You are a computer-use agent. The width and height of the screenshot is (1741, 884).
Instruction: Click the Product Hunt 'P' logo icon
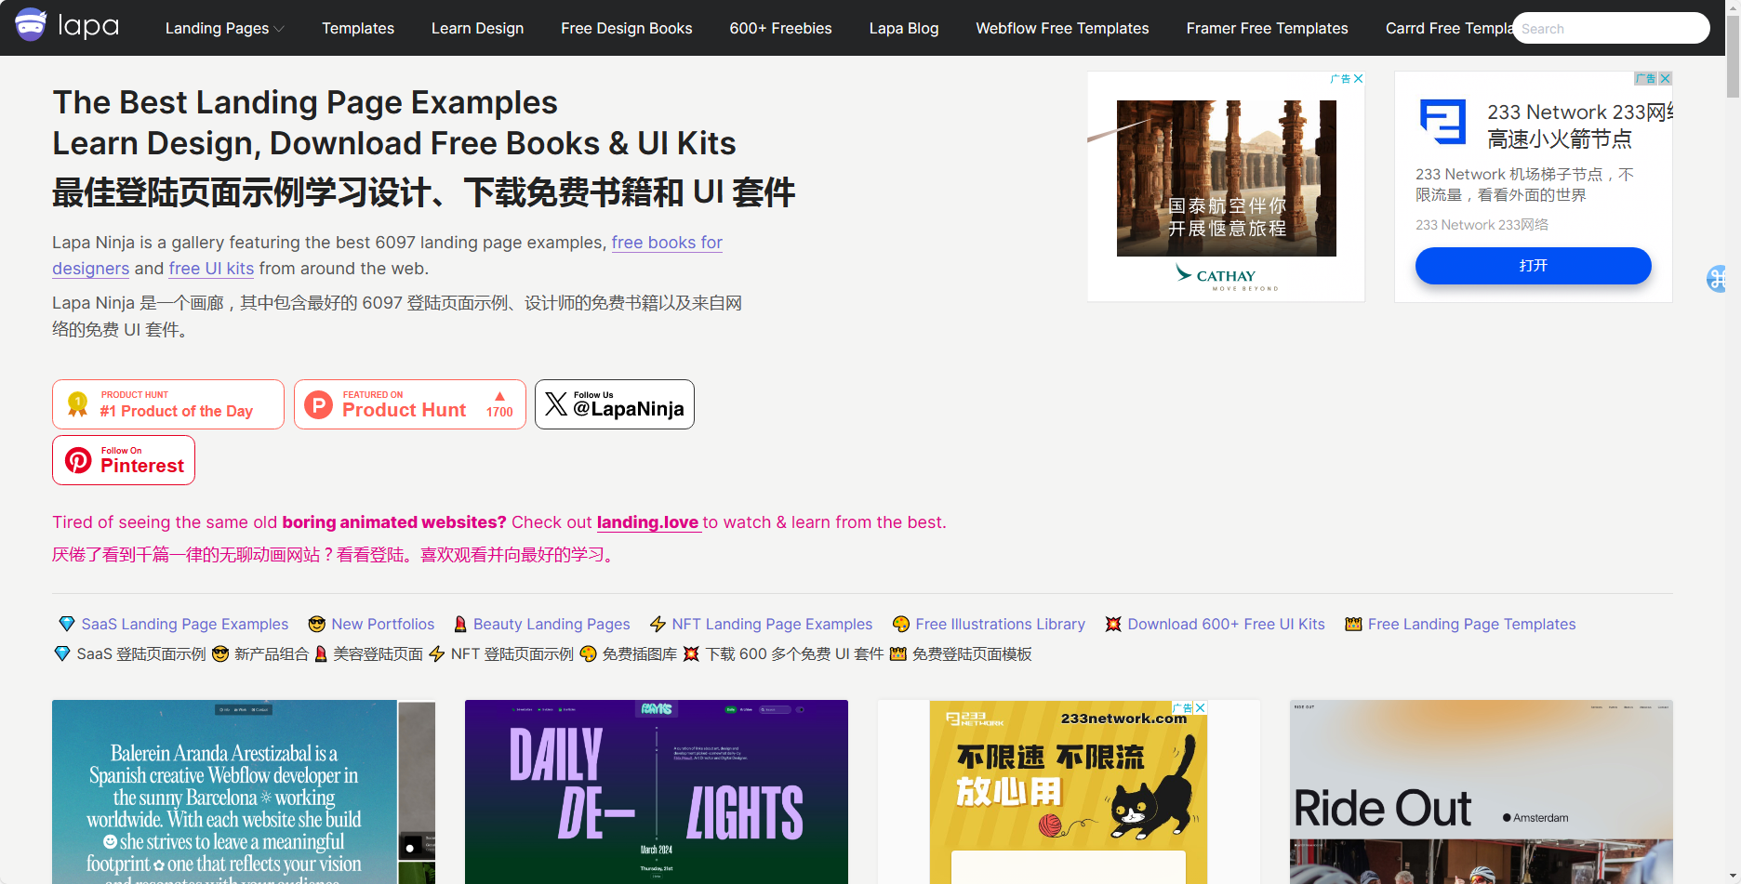[x=319, y=405]
